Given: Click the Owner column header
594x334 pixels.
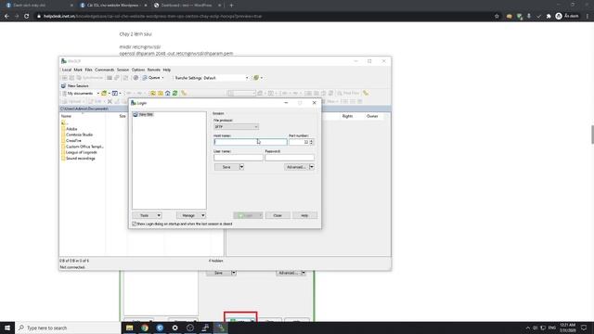Looking at the screenshot, I should click(372, 116).
